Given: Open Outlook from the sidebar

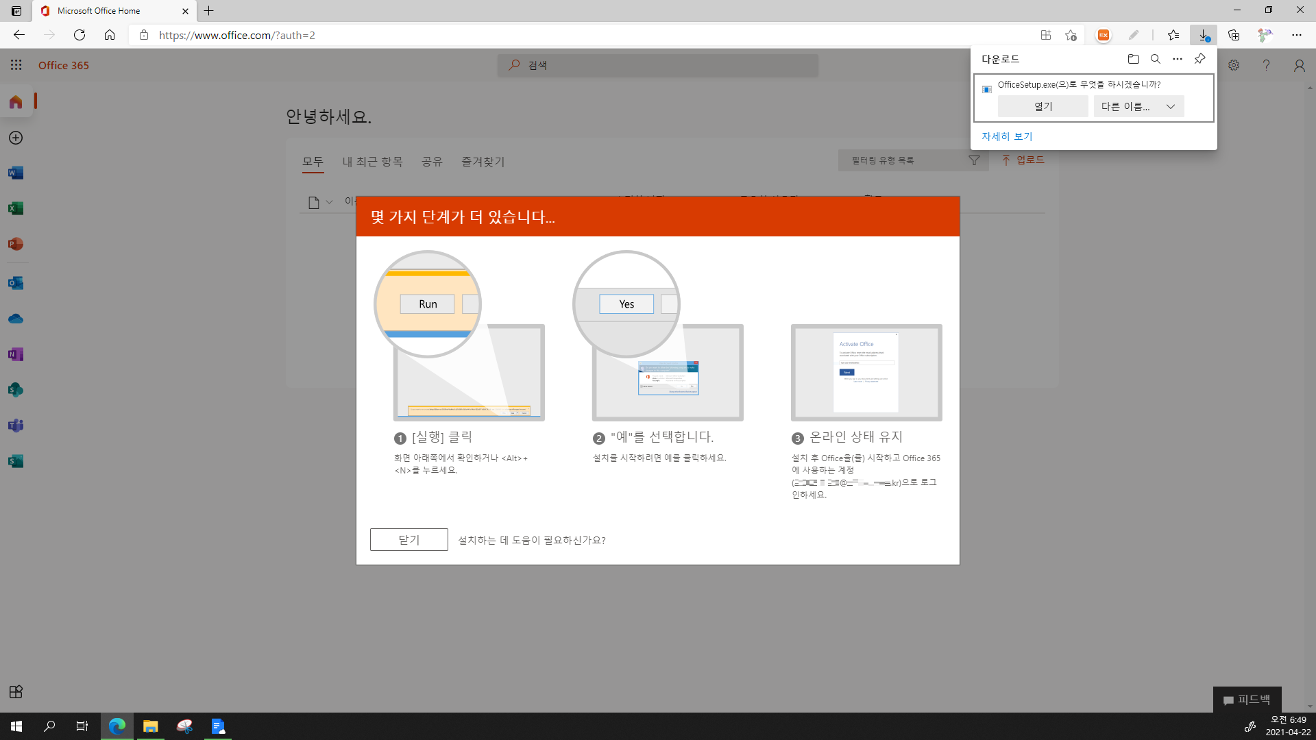Looking at the screenshot, I should click(x=16, y=283).
